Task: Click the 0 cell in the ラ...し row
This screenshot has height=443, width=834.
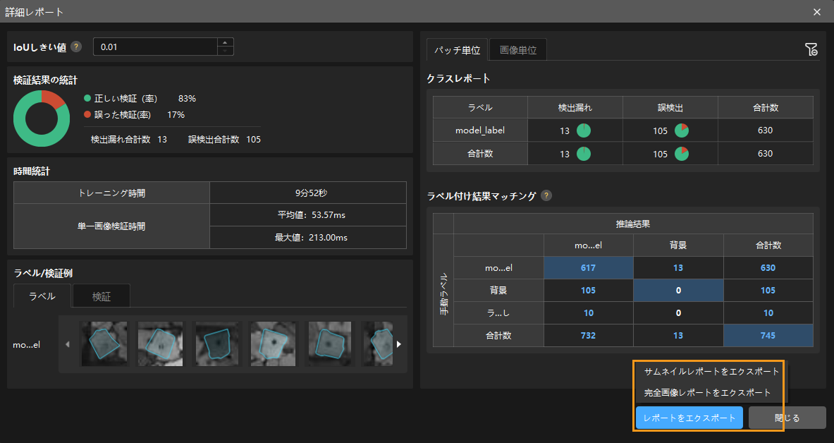Action: coord(678,313)
